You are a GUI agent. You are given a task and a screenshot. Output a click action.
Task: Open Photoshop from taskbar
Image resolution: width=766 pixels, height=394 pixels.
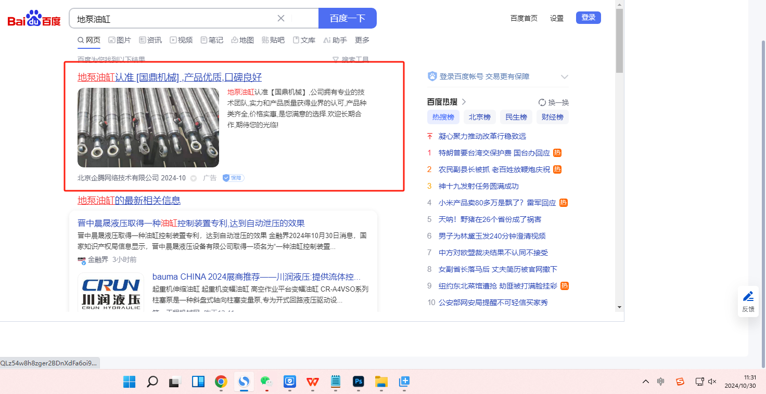point(358,382)
